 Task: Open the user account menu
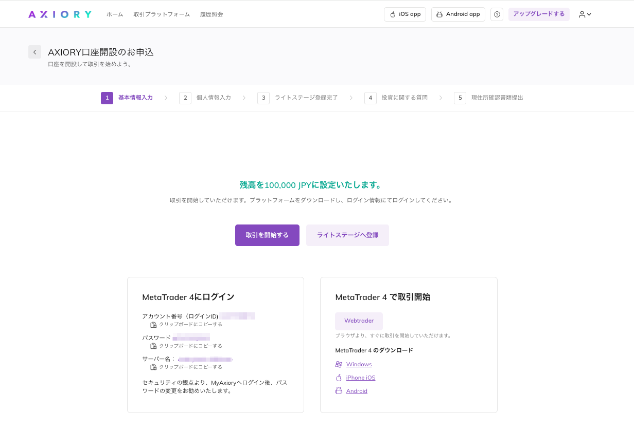[x=585, y=14]
